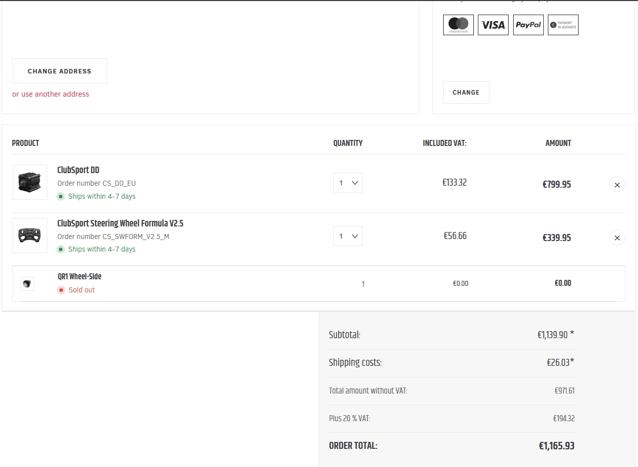The height and width of the screenshot is (467, 638).
Task: Click red Sold out status dot
Action: point(61,290)
